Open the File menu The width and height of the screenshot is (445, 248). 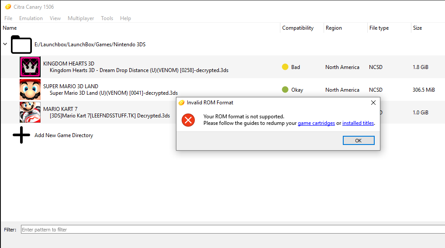(8, 18)
